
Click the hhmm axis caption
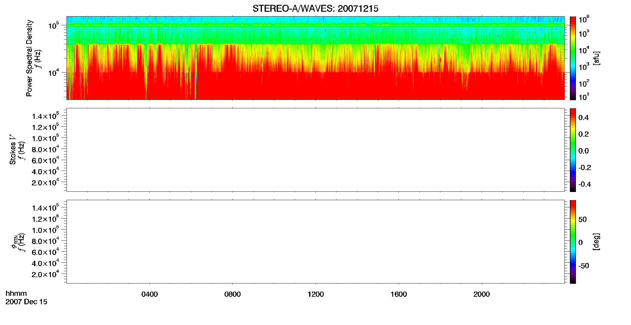[16, 293]
